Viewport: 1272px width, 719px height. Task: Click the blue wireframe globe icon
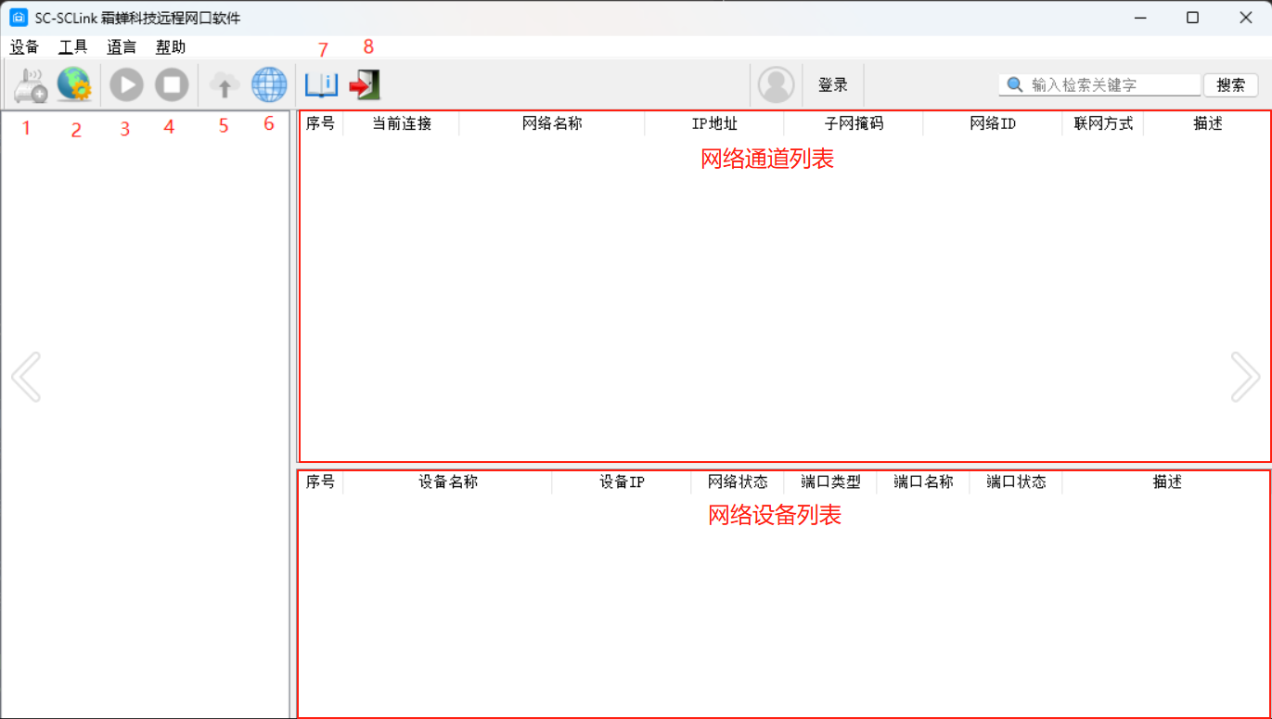(269, 85)
